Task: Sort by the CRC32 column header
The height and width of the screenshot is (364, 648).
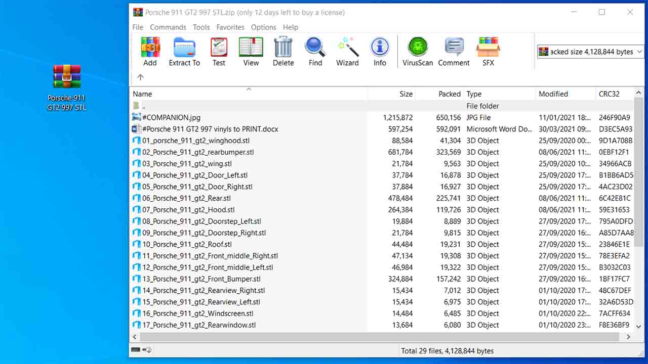Action: pyautogui.click(x=615, y=94)
